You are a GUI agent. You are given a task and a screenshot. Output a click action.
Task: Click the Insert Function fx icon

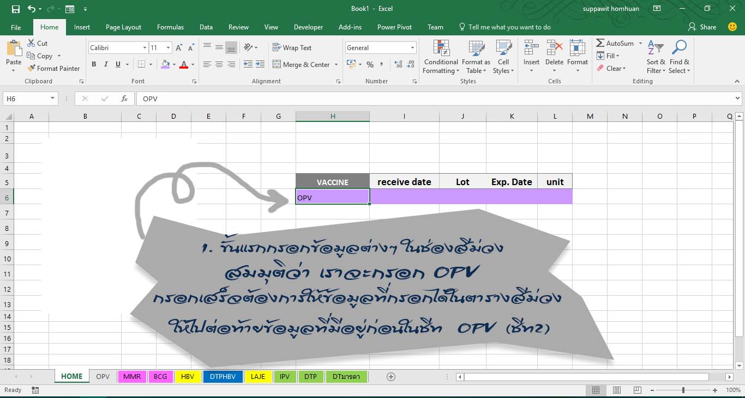click(x=124, y=99)
